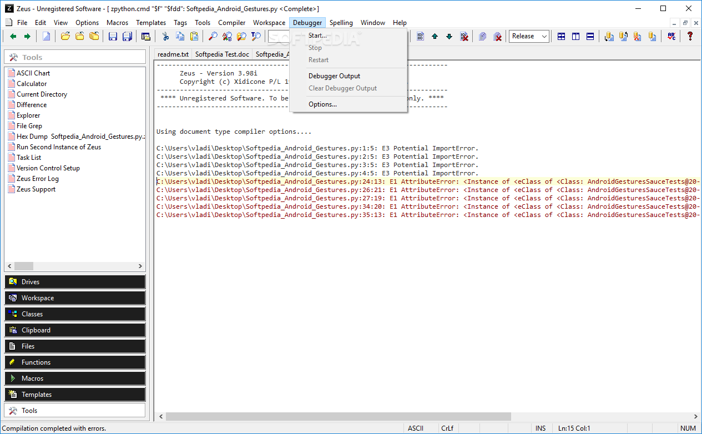Image resolution: width=702 pixels, height=434 pixels.
Task: Click Tools panel scrollbar right arrow
Action: click(140, 266)
